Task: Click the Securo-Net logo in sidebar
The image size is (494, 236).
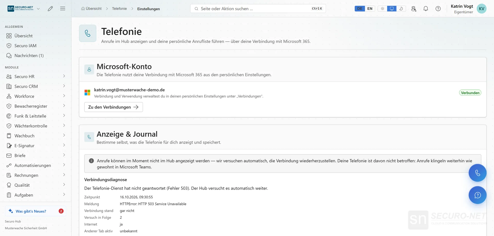Action: [20, 9]
